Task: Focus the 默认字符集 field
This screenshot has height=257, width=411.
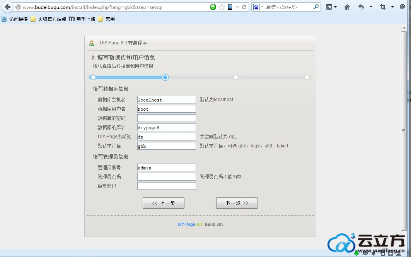Action: coord(166,146)
